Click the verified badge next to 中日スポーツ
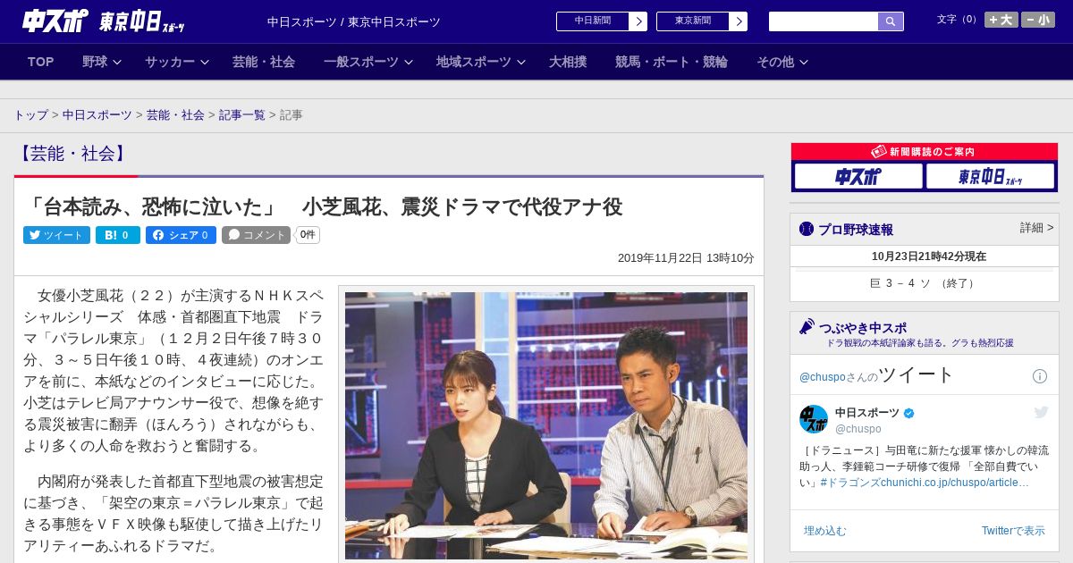 pyautogui.click(x=909, y=413)
